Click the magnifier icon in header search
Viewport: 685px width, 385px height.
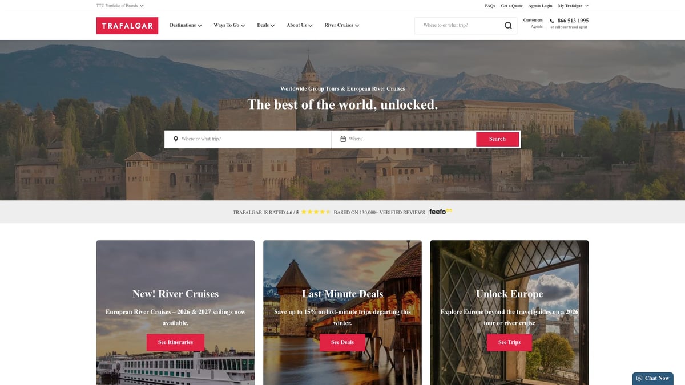click(508, 26)
